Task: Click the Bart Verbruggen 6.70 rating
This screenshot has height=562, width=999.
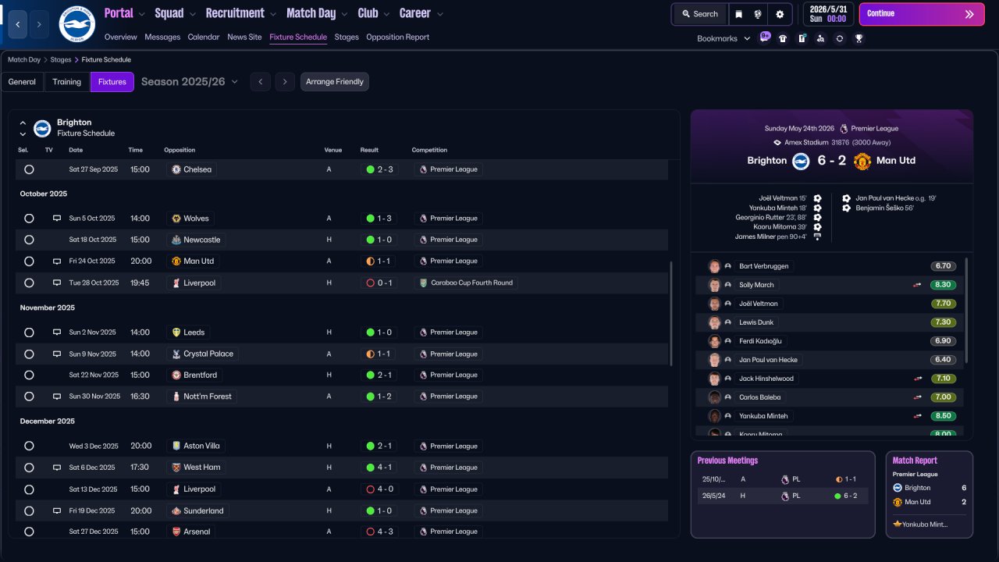Action: coord(944,266)
